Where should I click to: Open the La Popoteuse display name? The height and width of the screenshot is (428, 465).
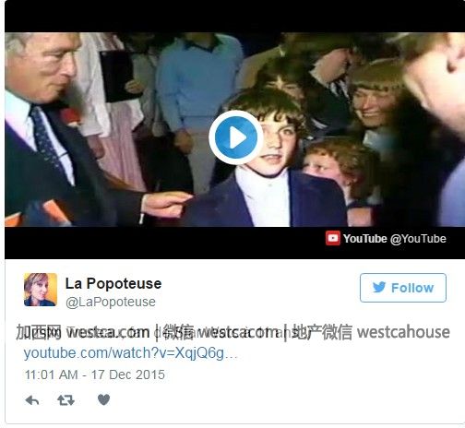point(113,283)
